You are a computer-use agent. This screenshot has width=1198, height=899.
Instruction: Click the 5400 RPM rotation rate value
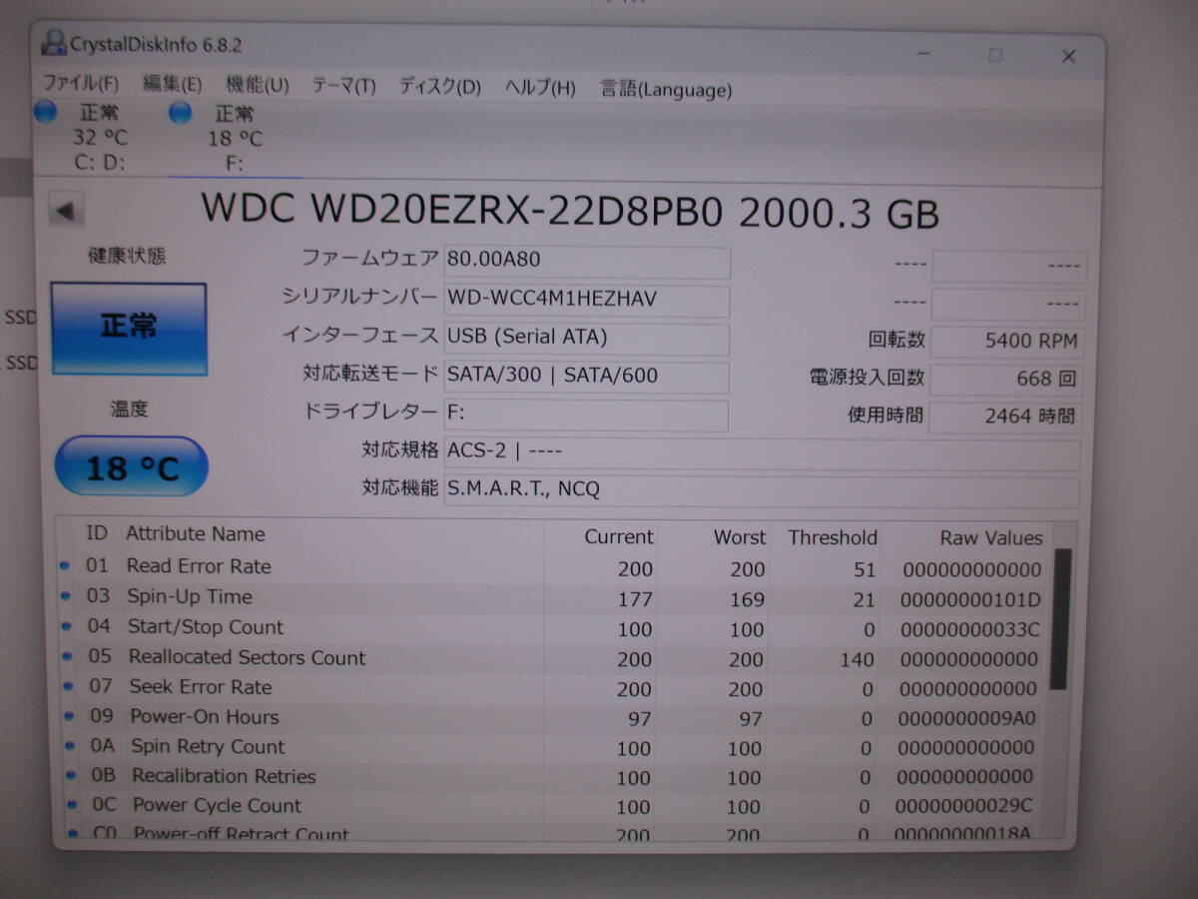(x=1006, y=342)
